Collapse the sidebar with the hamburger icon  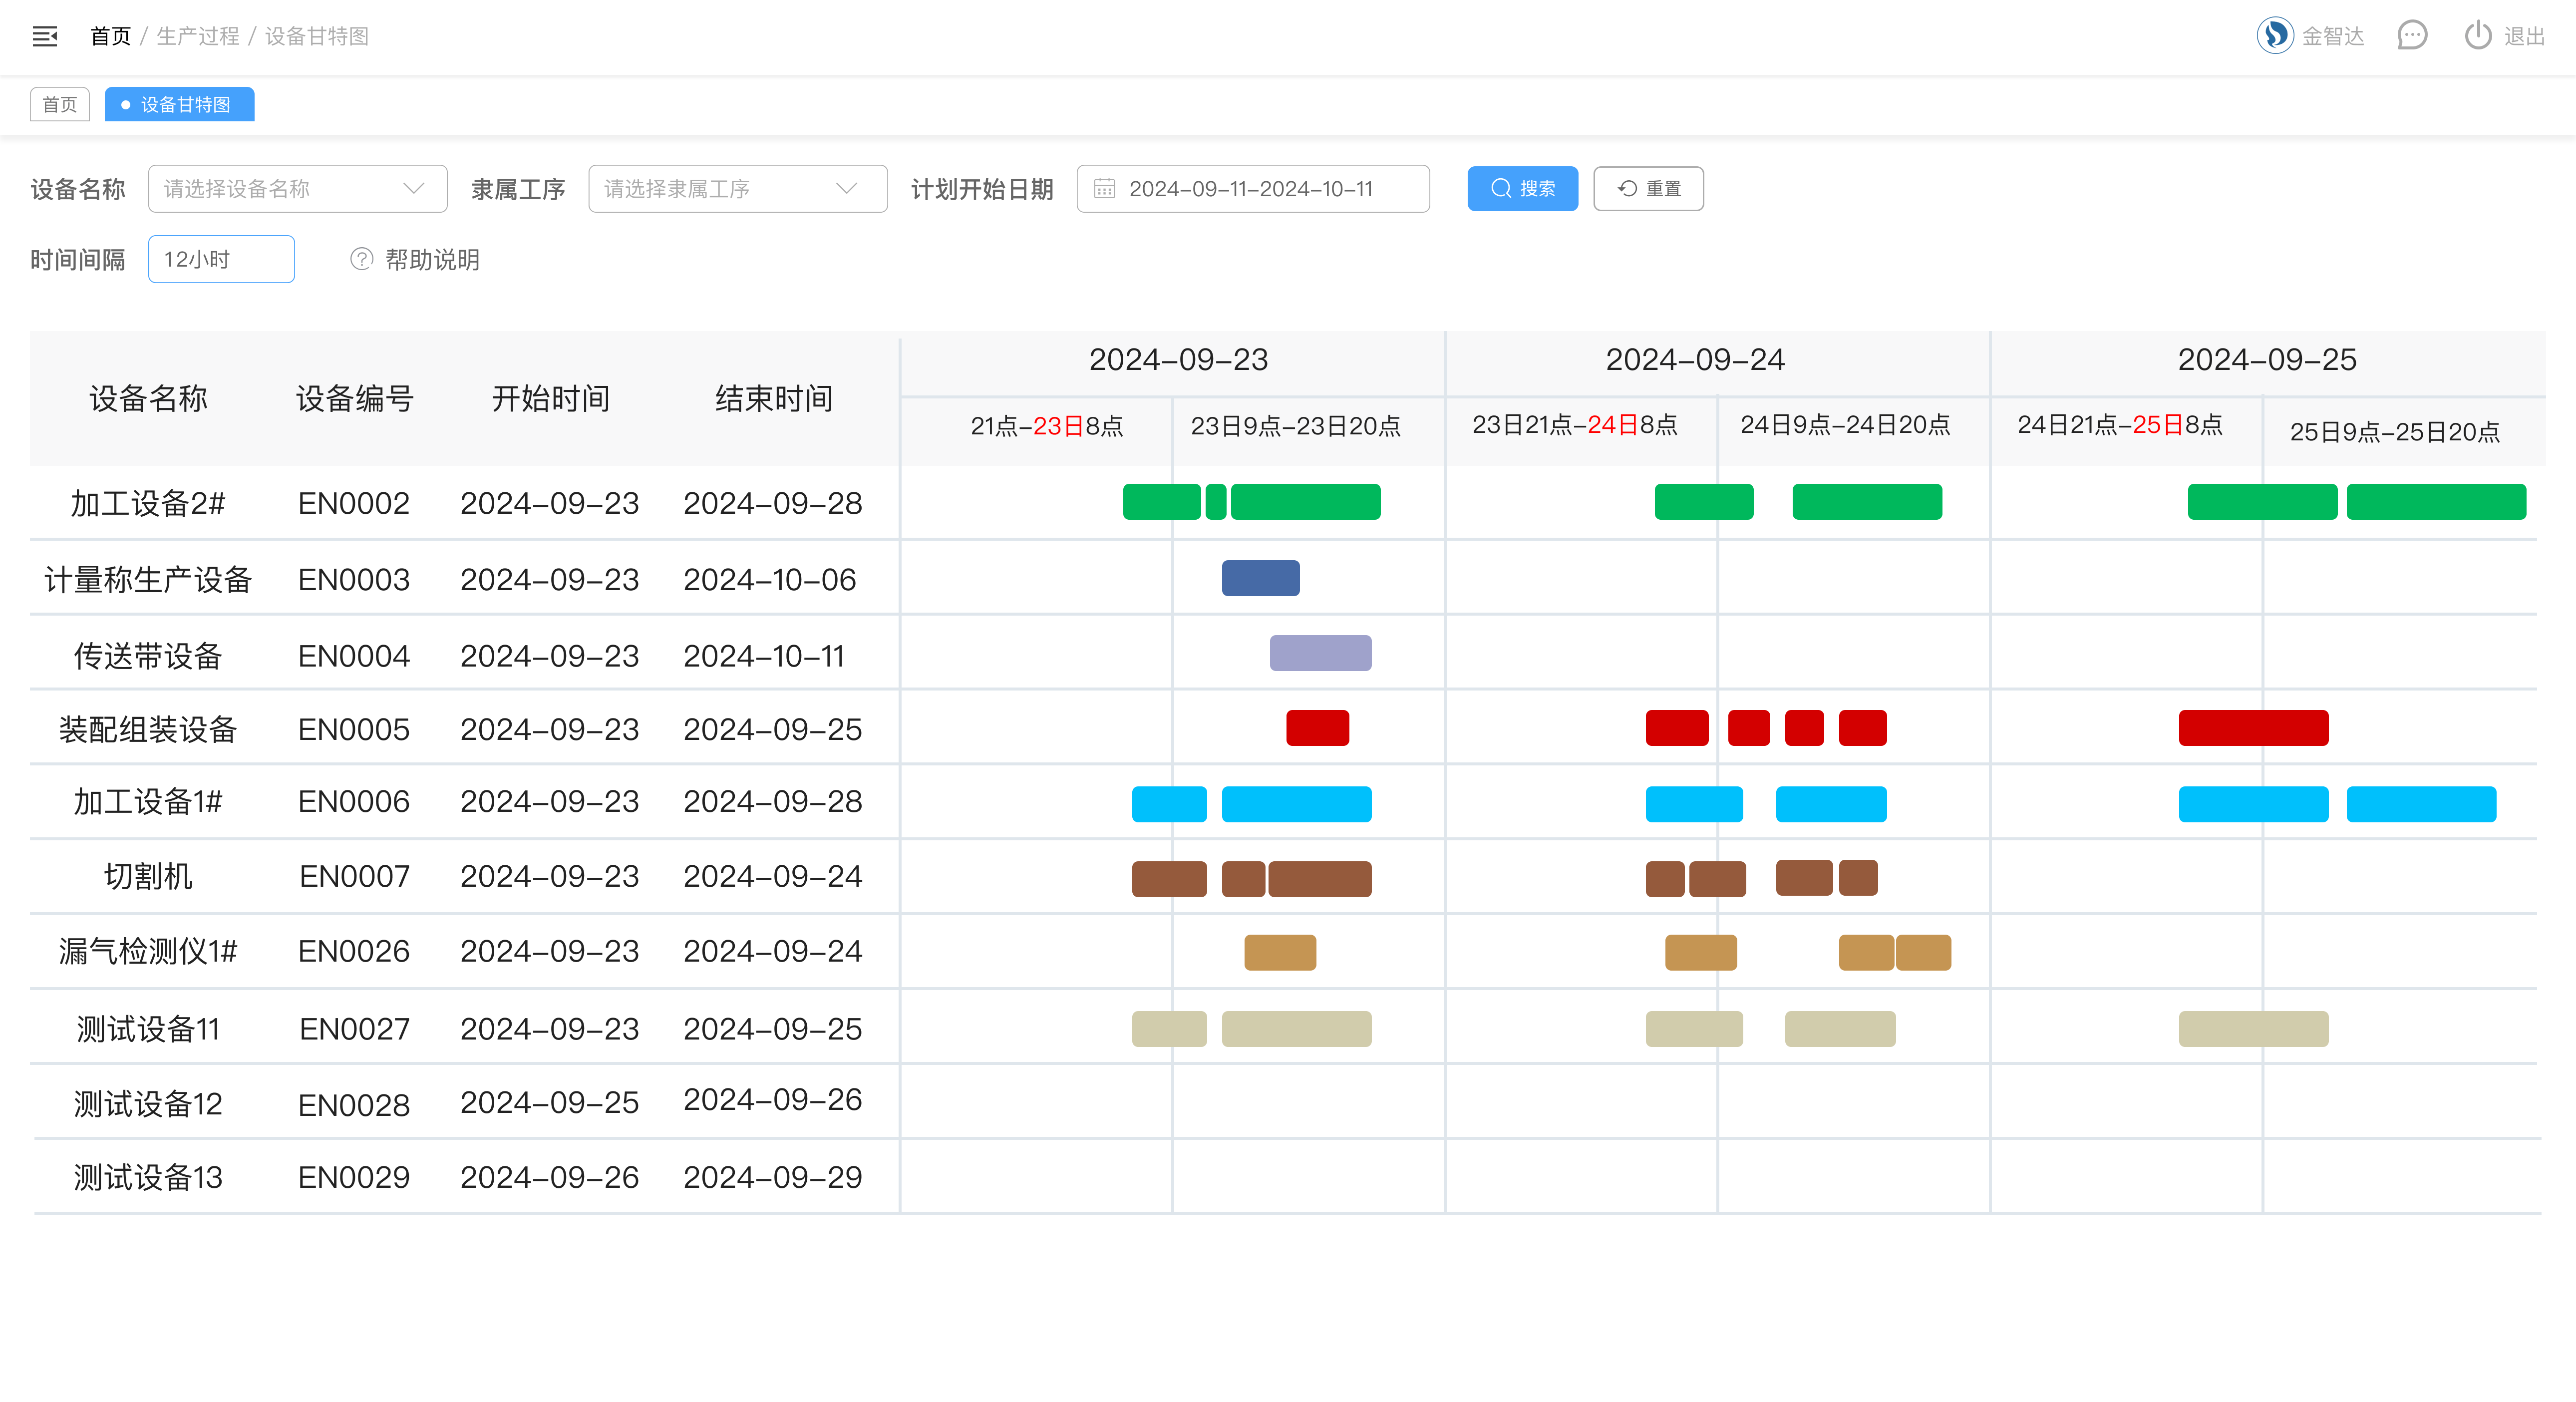pyautogui.click(x=45, y=37)
